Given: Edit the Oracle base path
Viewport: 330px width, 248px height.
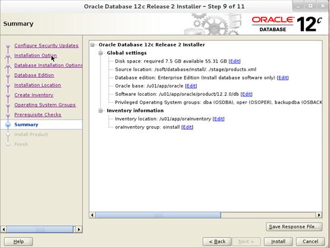Looking at the screenshot, I should click(x=191, y=86).
